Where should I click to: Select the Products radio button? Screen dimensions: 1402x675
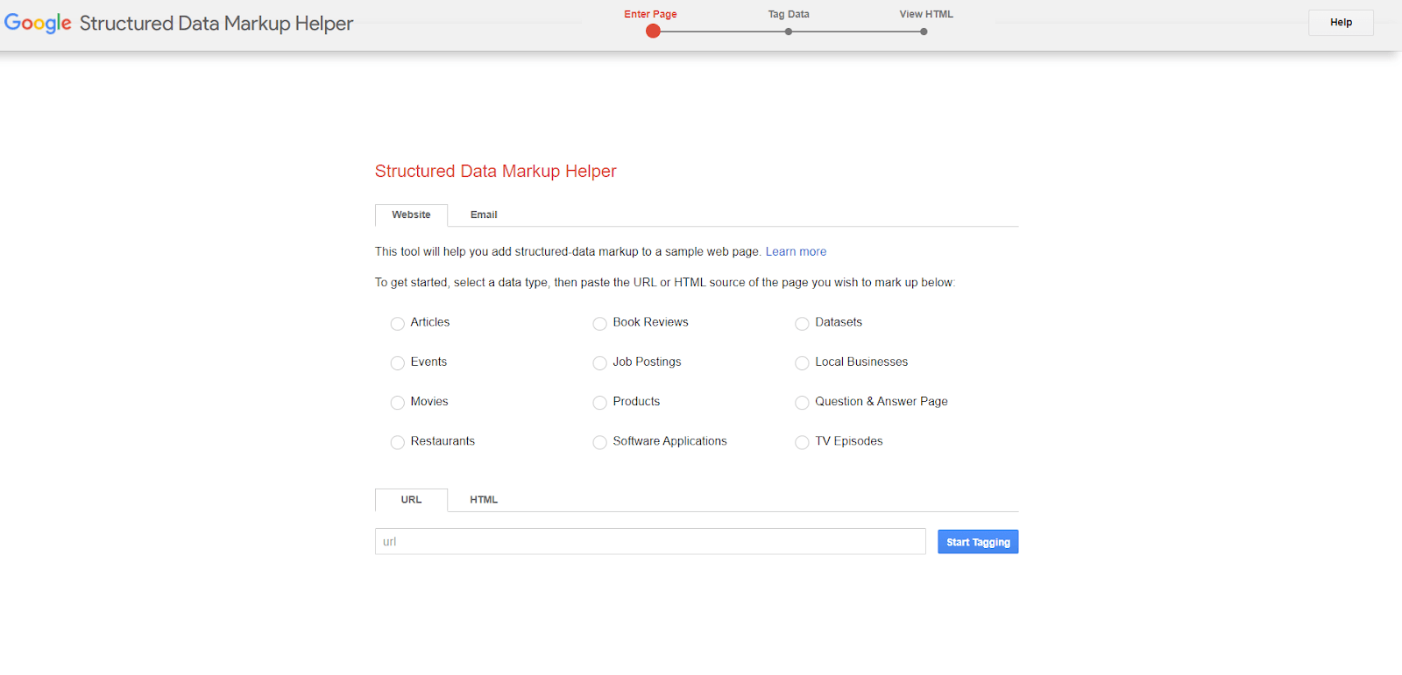[x=600, y=403]
